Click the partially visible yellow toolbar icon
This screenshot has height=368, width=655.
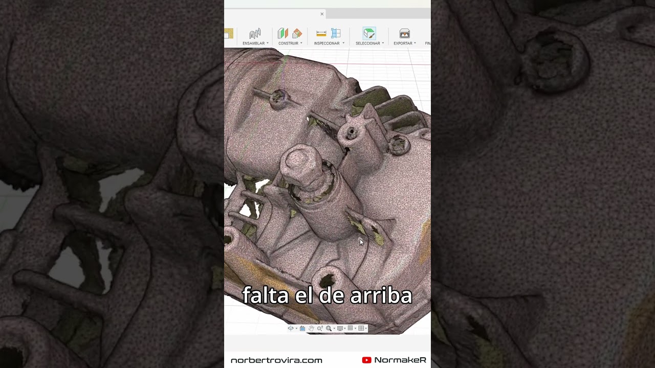point(228,34)
